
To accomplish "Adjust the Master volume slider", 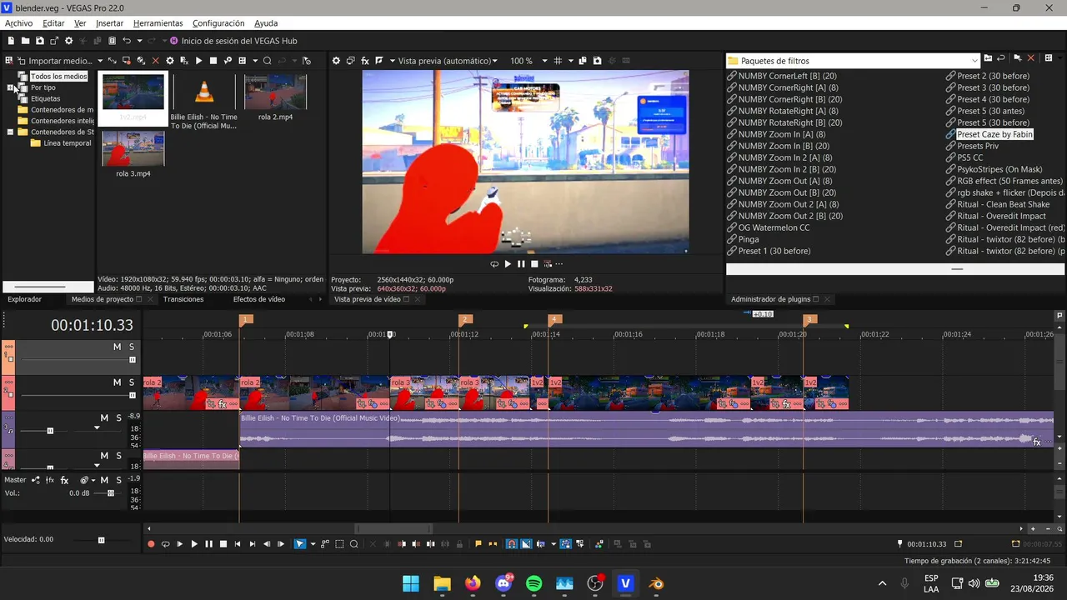I will [110, 493].
